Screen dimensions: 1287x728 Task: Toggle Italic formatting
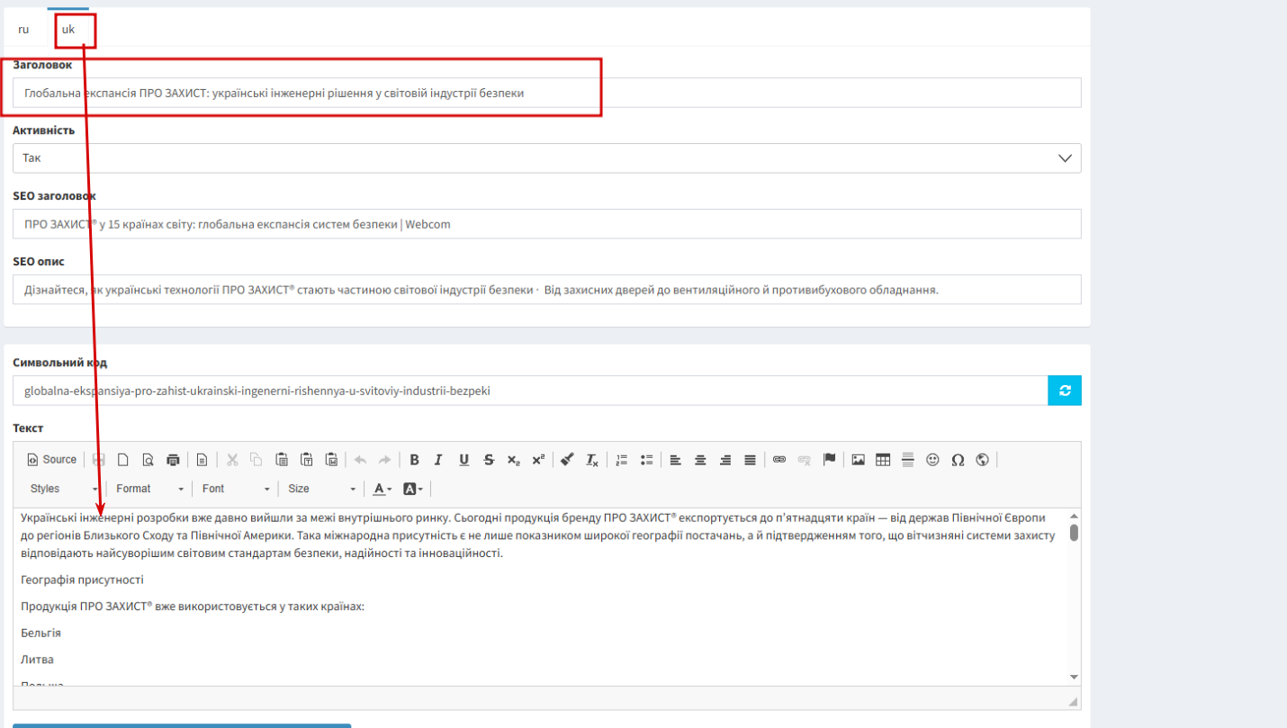(438, 460)
